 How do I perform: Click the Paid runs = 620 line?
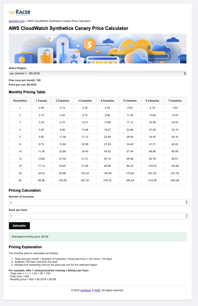click(19, 277)
